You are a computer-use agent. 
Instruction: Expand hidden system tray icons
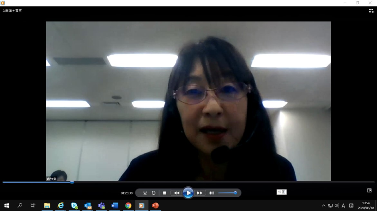coord(324,206)
